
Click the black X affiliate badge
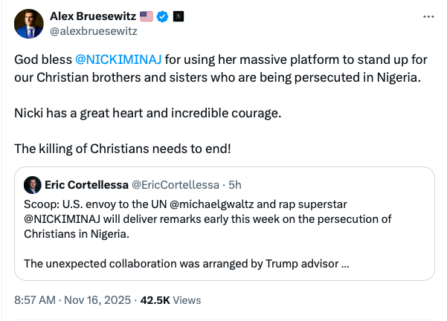coord(176,16)
